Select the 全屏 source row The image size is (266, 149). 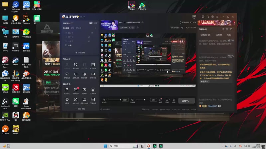tap(79, 45)
